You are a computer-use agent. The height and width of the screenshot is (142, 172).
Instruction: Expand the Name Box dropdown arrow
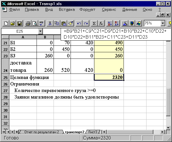click(40, 31)
